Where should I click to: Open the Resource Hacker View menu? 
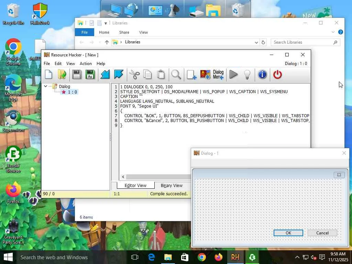tap(70, 64)
